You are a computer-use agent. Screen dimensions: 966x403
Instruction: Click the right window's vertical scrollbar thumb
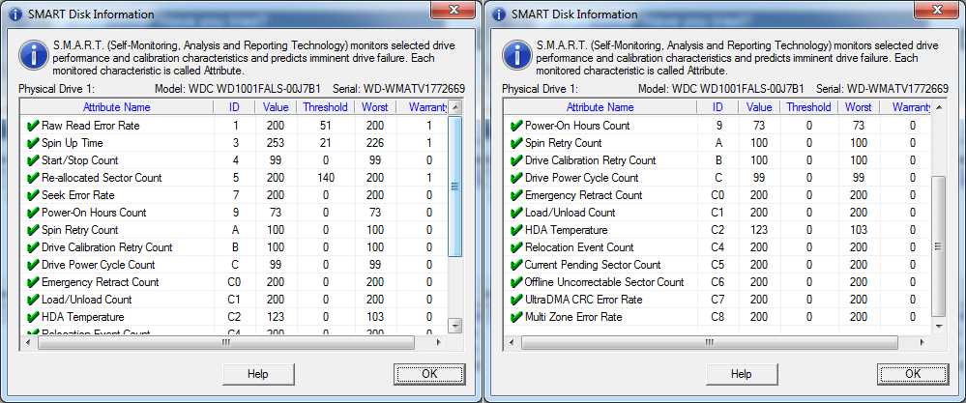[x=939, y=246]
